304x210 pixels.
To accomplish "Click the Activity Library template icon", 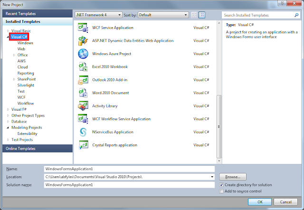I will click(83, 106).
